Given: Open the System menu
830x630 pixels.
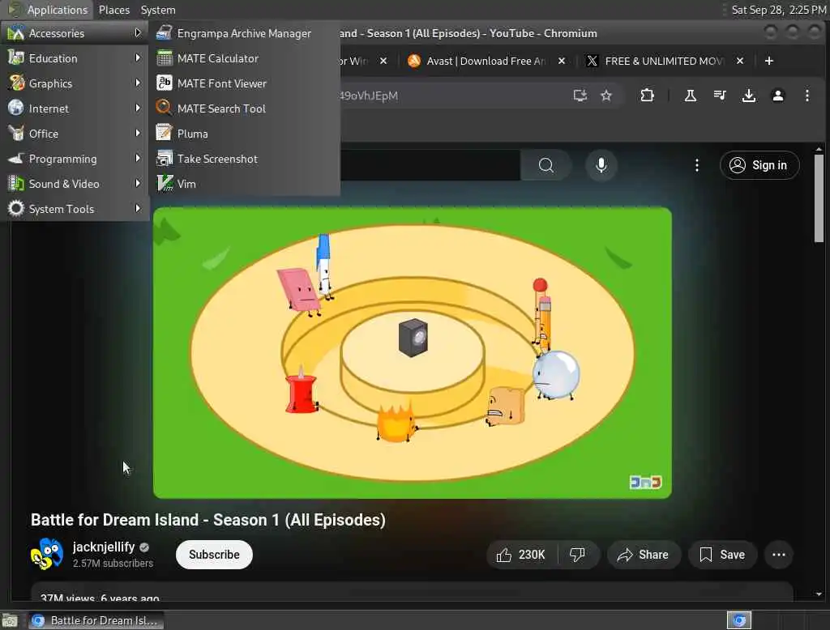Looking at the screenshot, I should pos(158,10).
